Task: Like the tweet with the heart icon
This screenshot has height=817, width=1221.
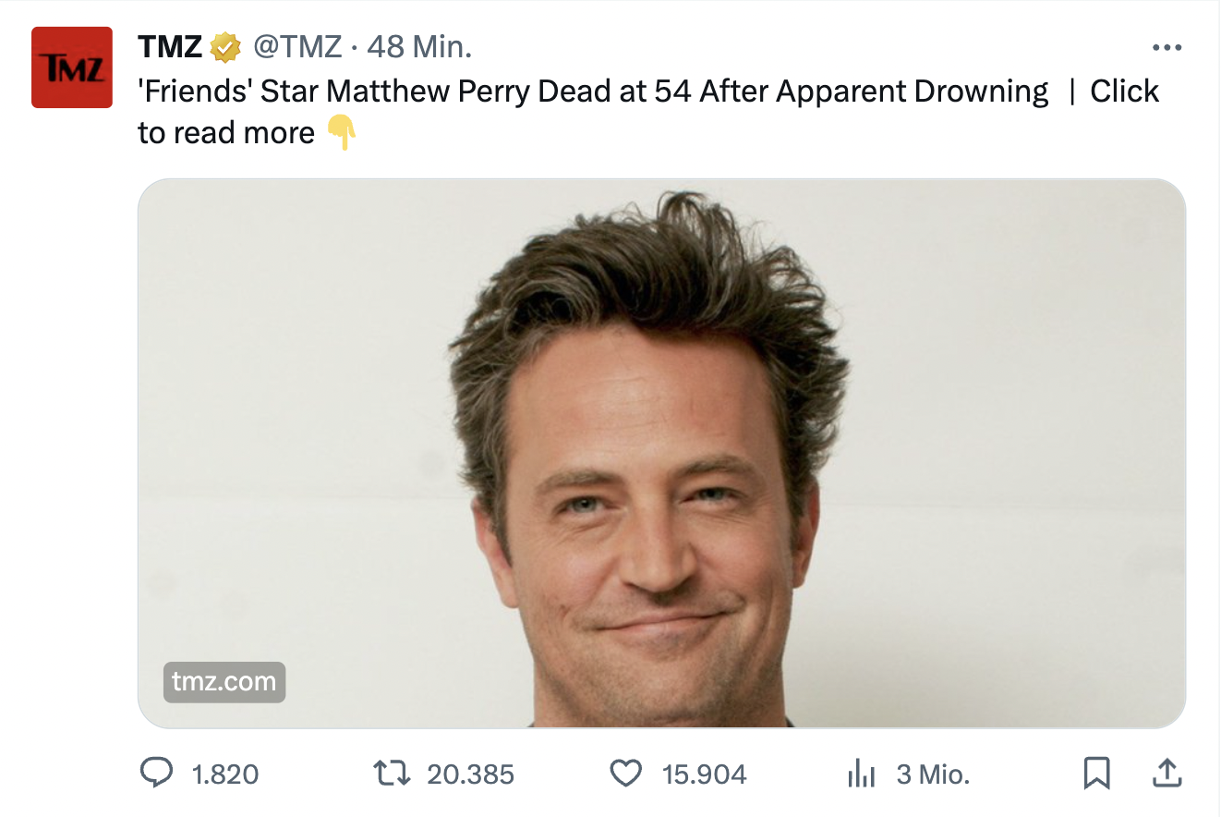Action: (626, 774)
